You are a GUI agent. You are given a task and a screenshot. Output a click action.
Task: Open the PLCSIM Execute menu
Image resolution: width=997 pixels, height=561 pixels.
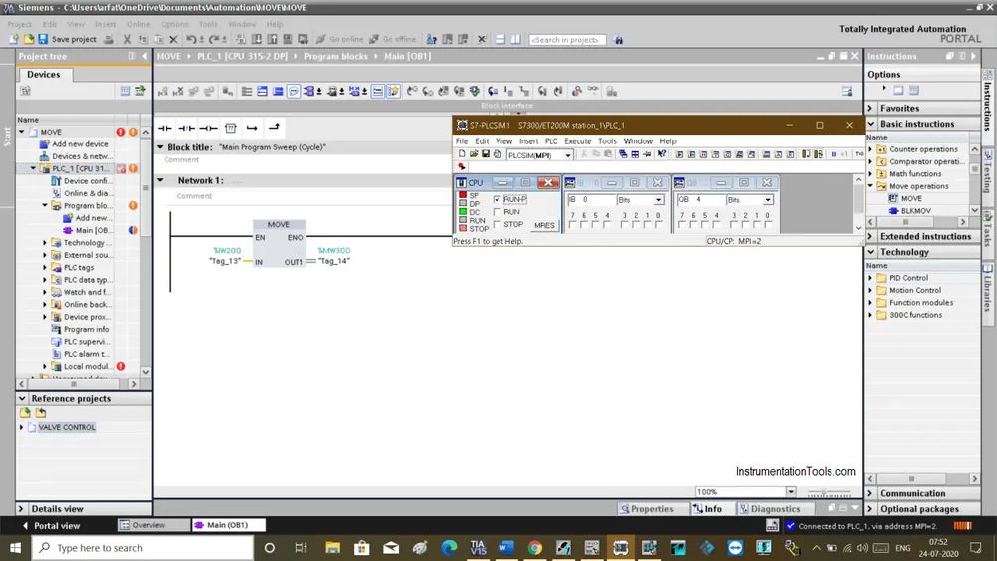pos(577,141)
